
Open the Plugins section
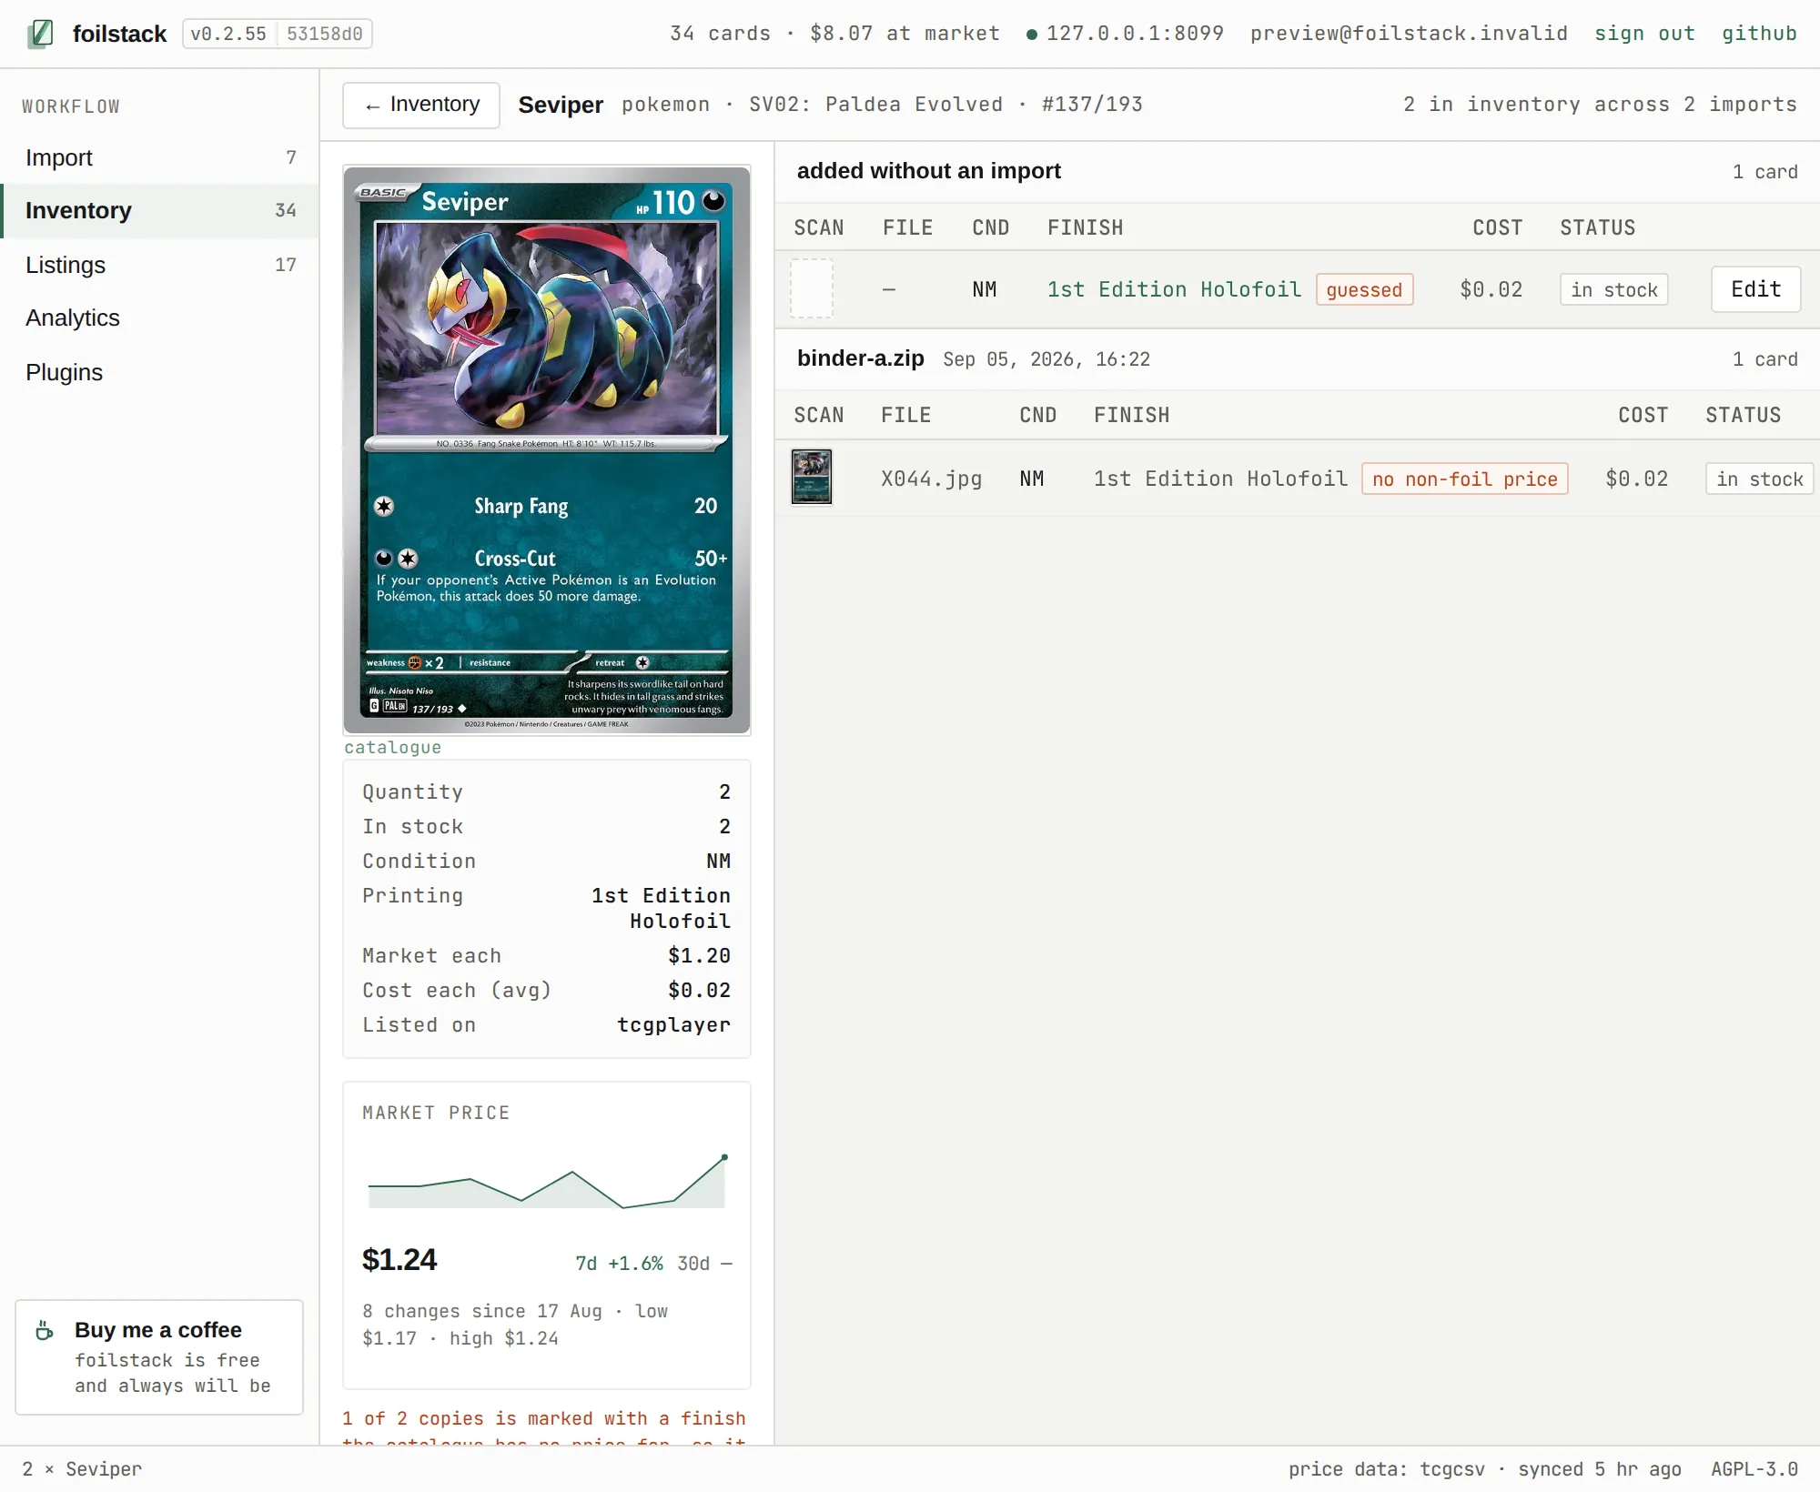coord(160,372)
